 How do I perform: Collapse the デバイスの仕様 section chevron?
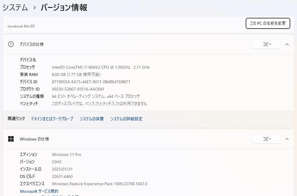point(287,44)
